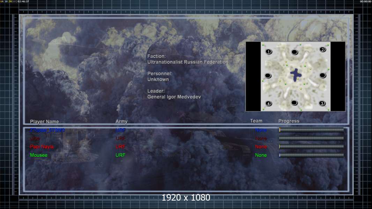The height and width of the screenshot is (209, 372).
Task: Click the blue cross lake in map center
Action: pyautogui.click(x=296, y=75)
